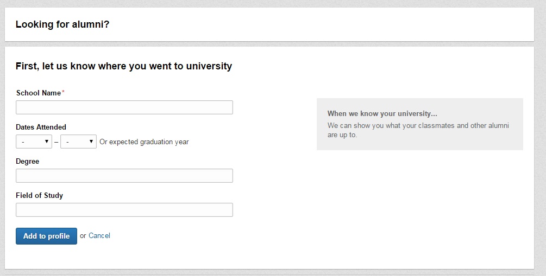546x276 pixels.
Task: Click the Field of Study label
Action: point(39,195)
